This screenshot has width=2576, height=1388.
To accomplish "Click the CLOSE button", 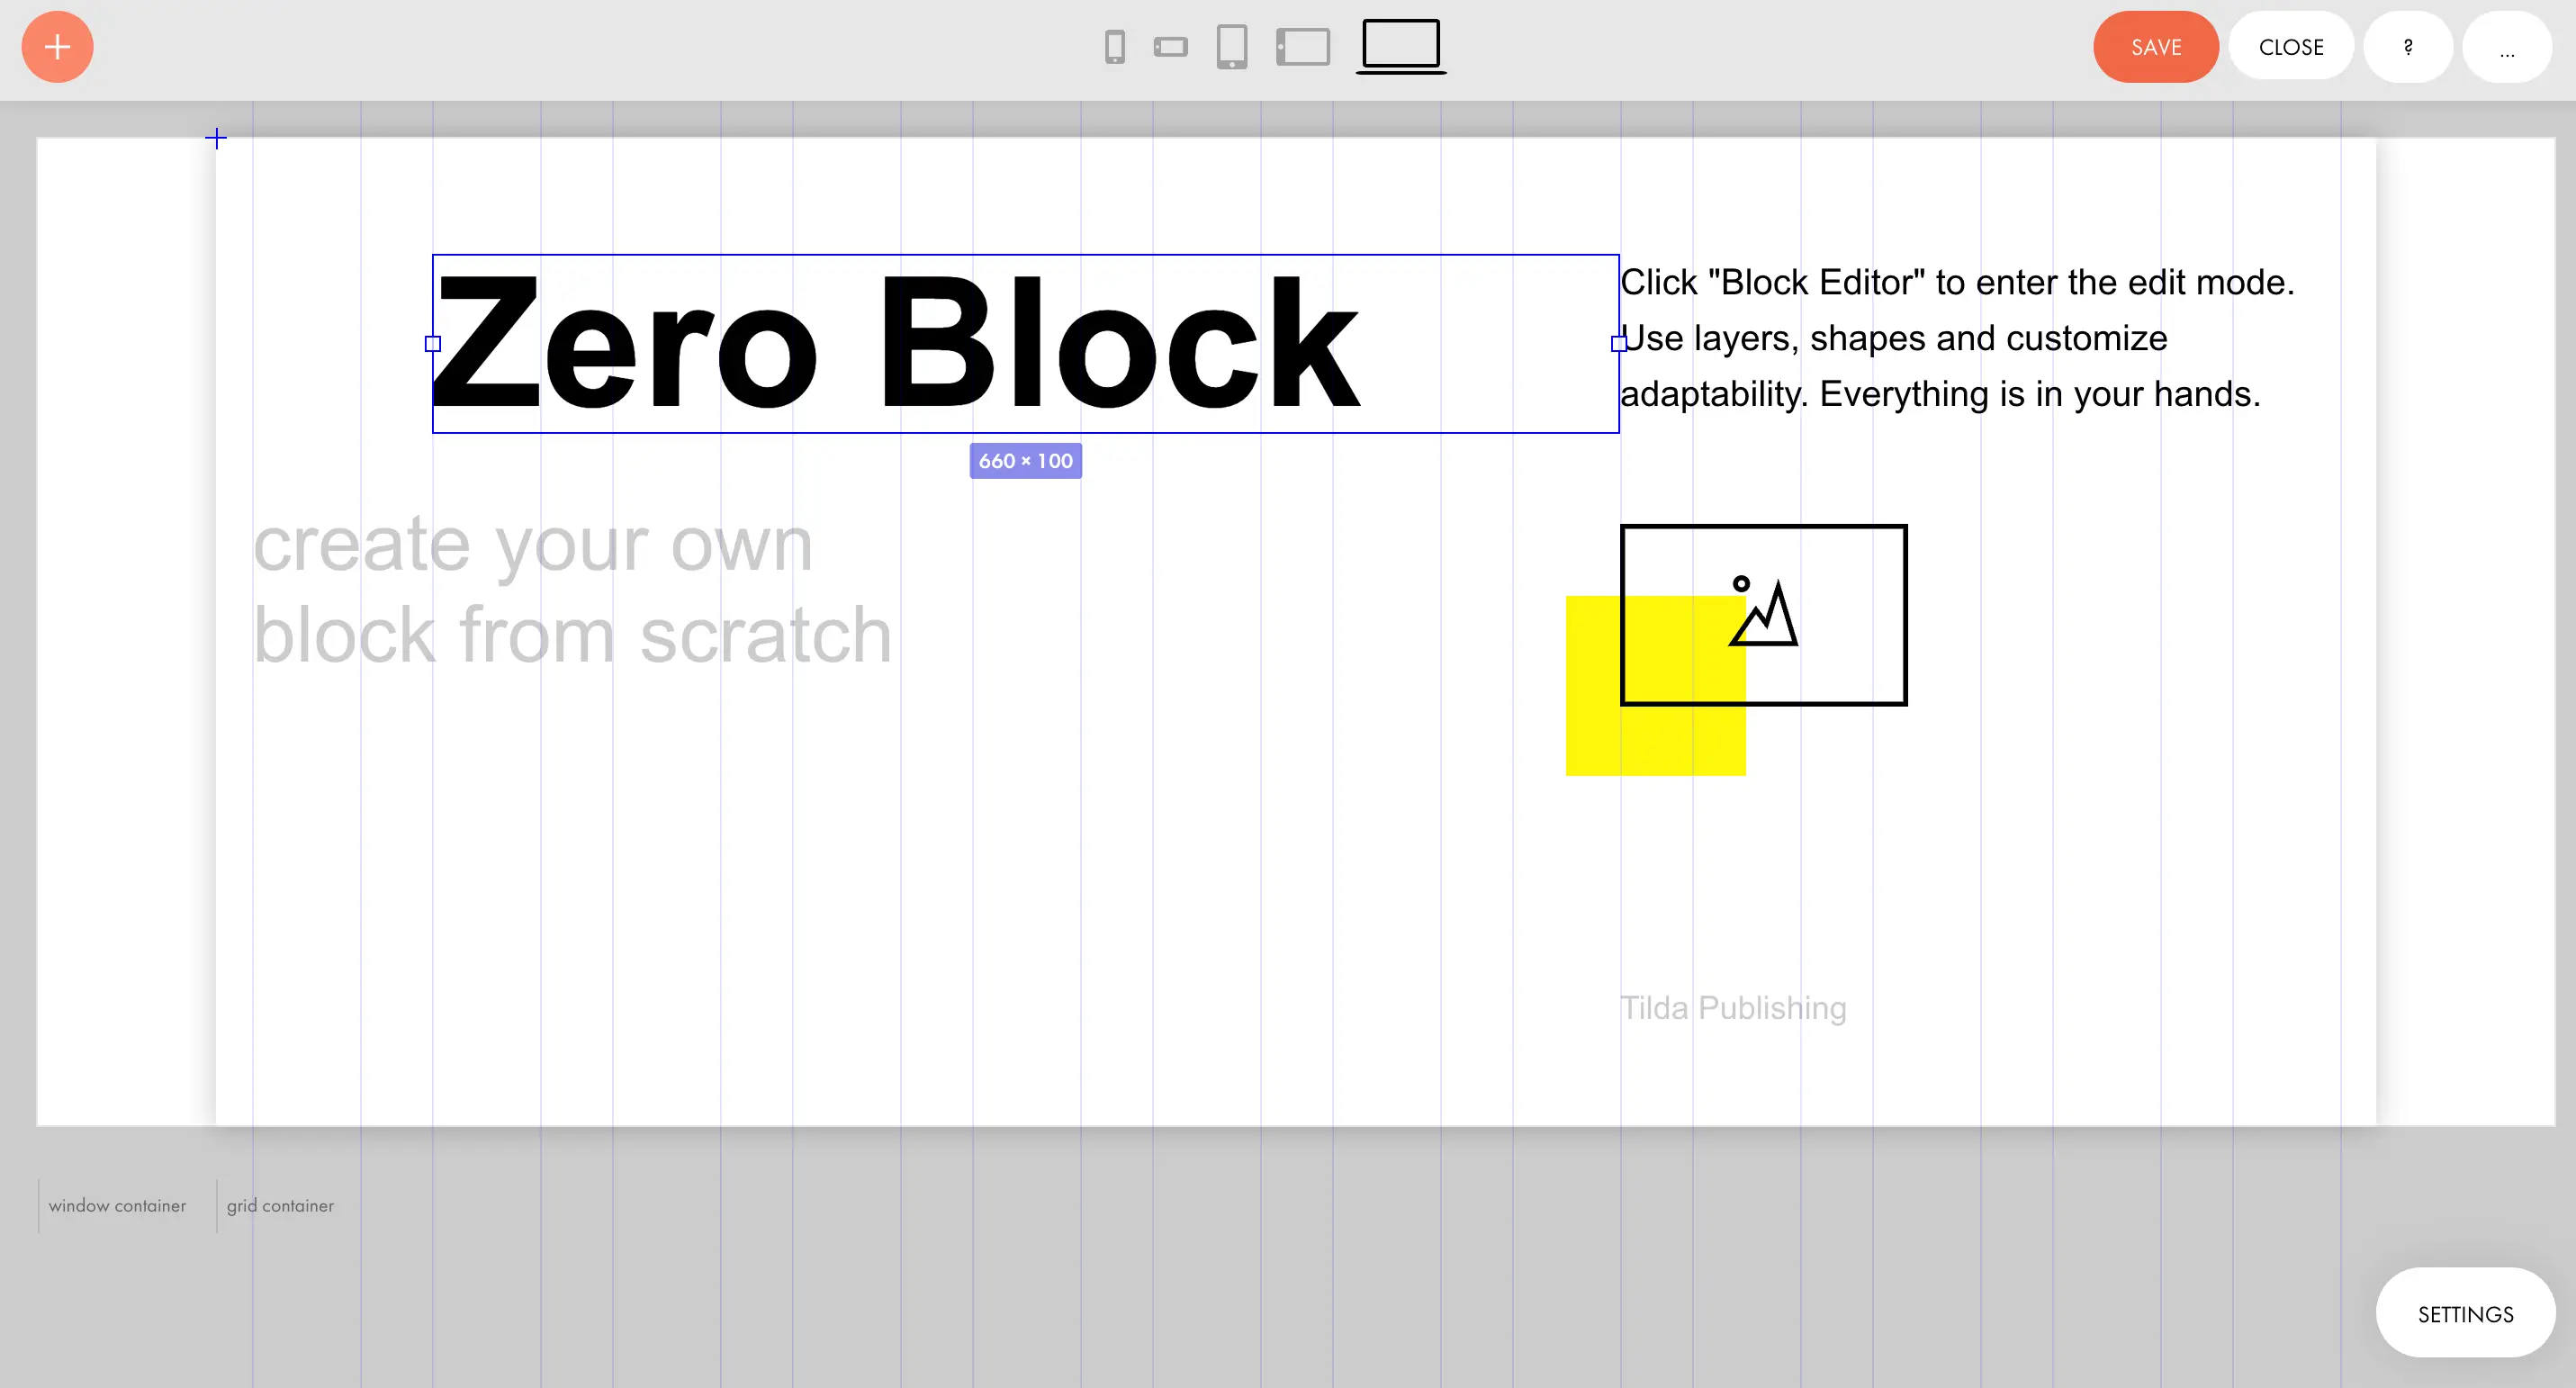I will coord(2292,46).
